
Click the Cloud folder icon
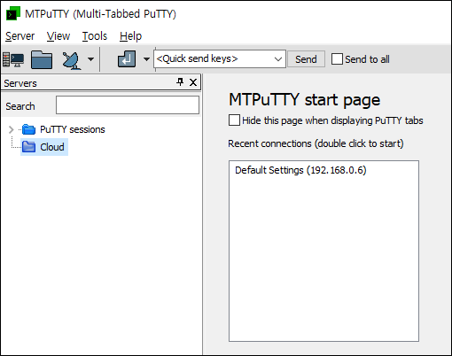pos(29,147)
